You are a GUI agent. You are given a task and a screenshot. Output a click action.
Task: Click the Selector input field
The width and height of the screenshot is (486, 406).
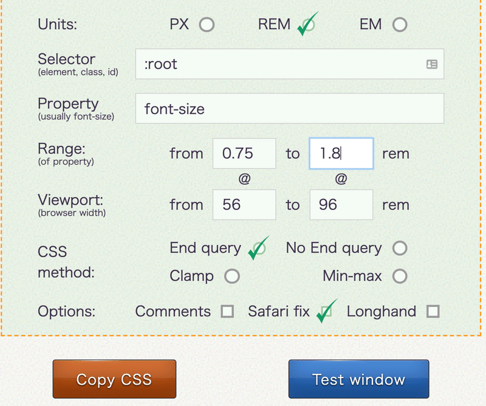279,64
